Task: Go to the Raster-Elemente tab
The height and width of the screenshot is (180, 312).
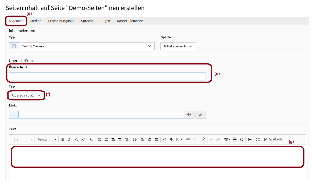Action: coord(130,21)
